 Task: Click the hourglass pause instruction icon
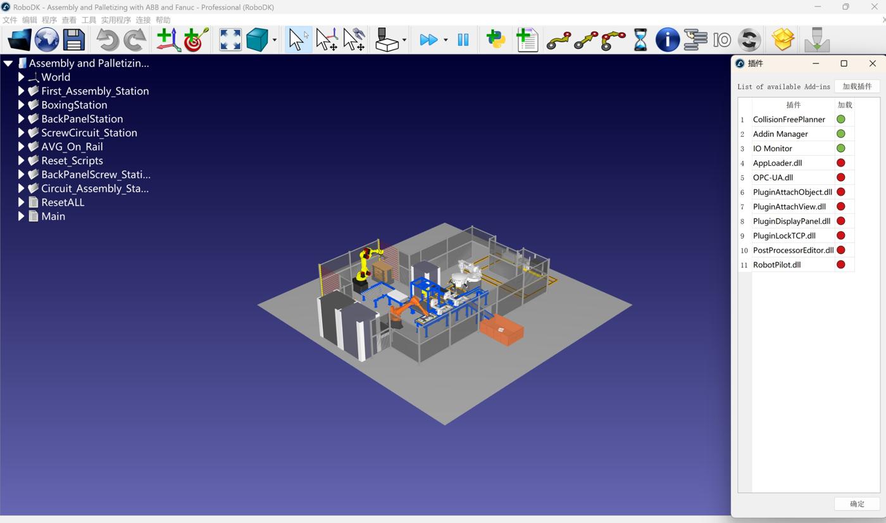(x=640, y=40)
